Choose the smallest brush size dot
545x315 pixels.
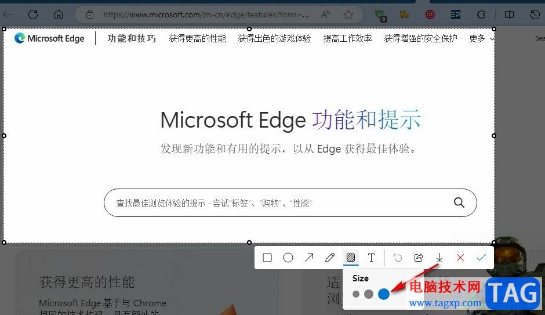(x=356, y=294)
